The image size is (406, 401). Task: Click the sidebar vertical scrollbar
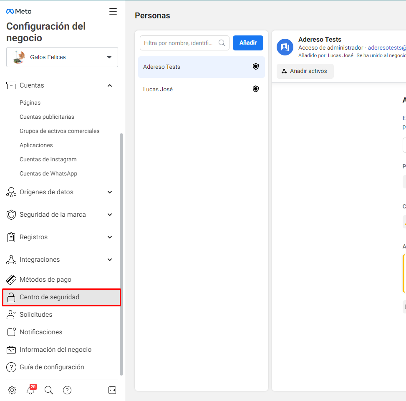coord(121,254)
